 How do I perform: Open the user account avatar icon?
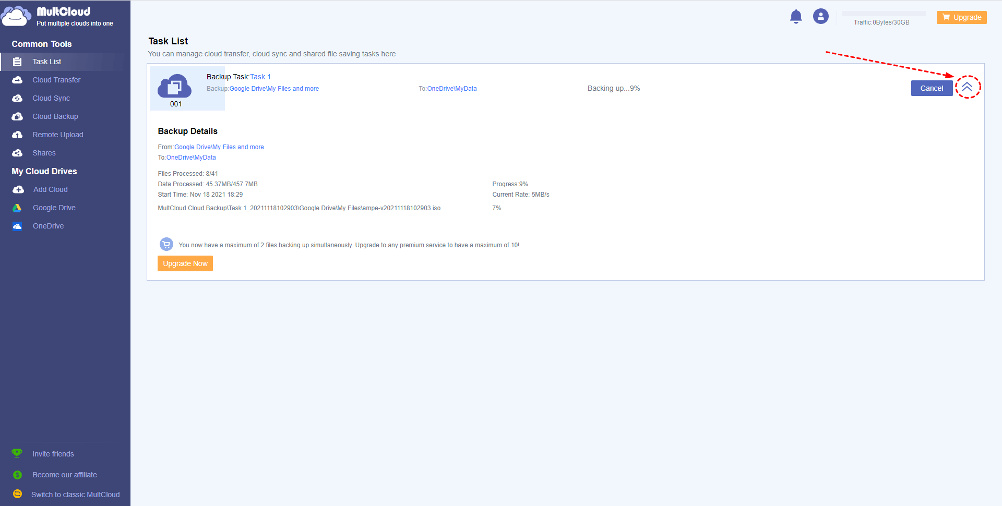[821, 17]
